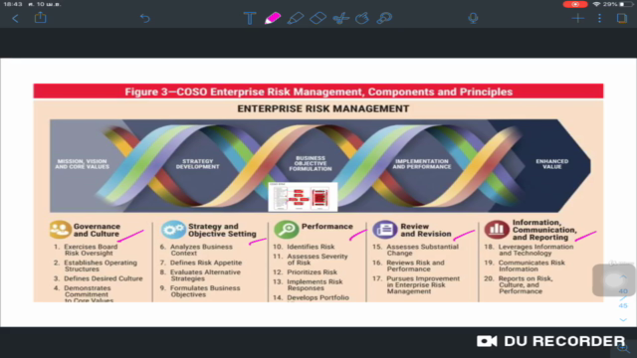
Task: Click 'Implements Risk Responses' text
Action: click(315, 285)
